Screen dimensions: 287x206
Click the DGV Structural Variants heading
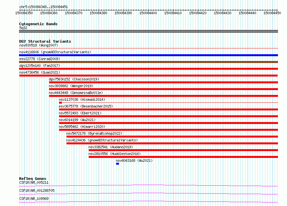coord(45,41)
